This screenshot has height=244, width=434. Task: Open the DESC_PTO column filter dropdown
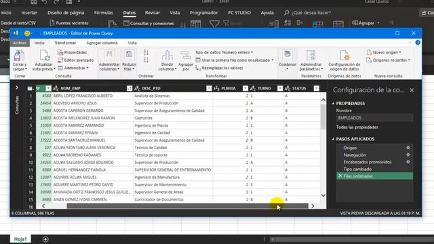tap(209, 88)
